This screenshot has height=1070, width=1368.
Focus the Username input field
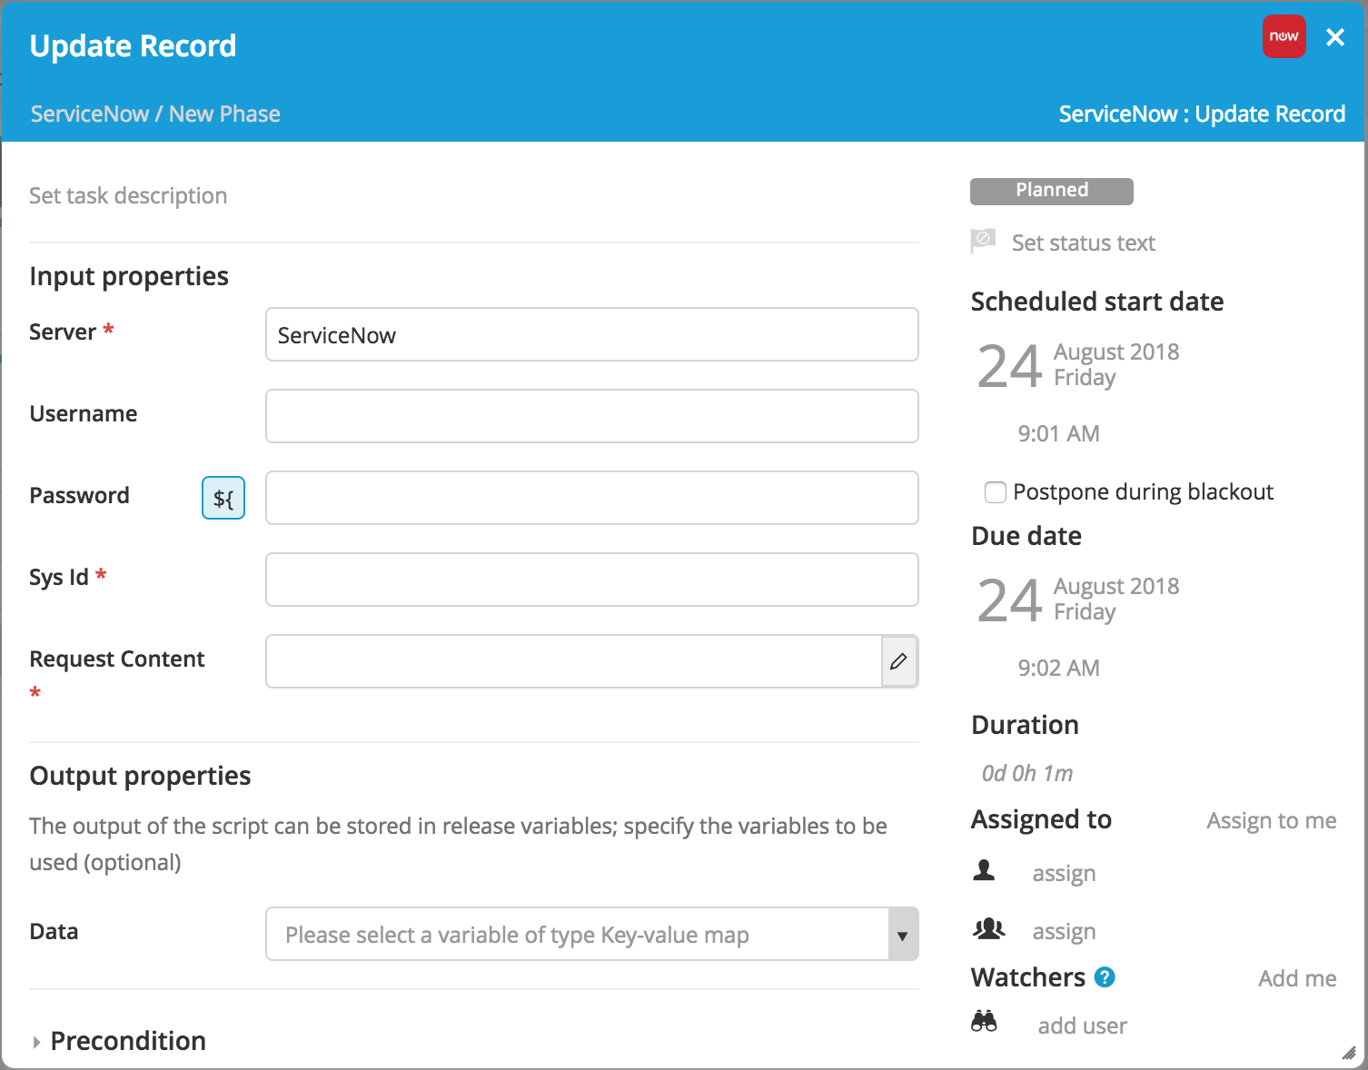click(592, 416)
